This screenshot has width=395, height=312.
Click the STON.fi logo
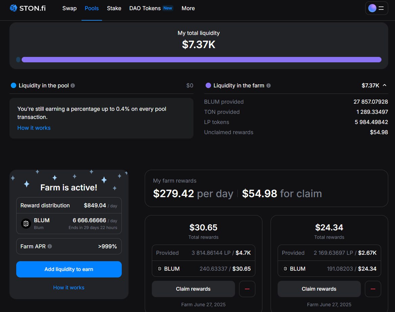28,8
